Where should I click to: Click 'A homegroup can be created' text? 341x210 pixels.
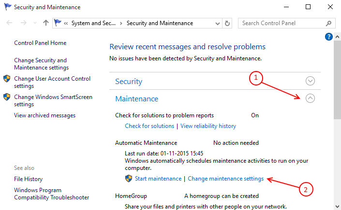tap(222, 196)
